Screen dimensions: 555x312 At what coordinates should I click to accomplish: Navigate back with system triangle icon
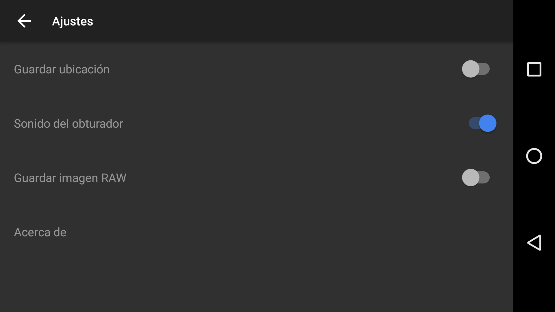click(x=534, y=243)
